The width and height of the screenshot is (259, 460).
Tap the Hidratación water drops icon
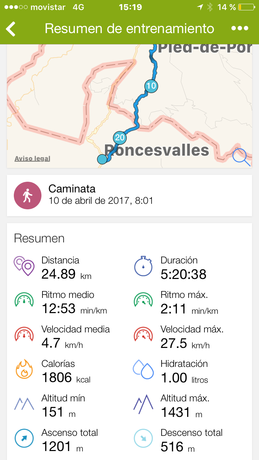[x=143, y=370]
